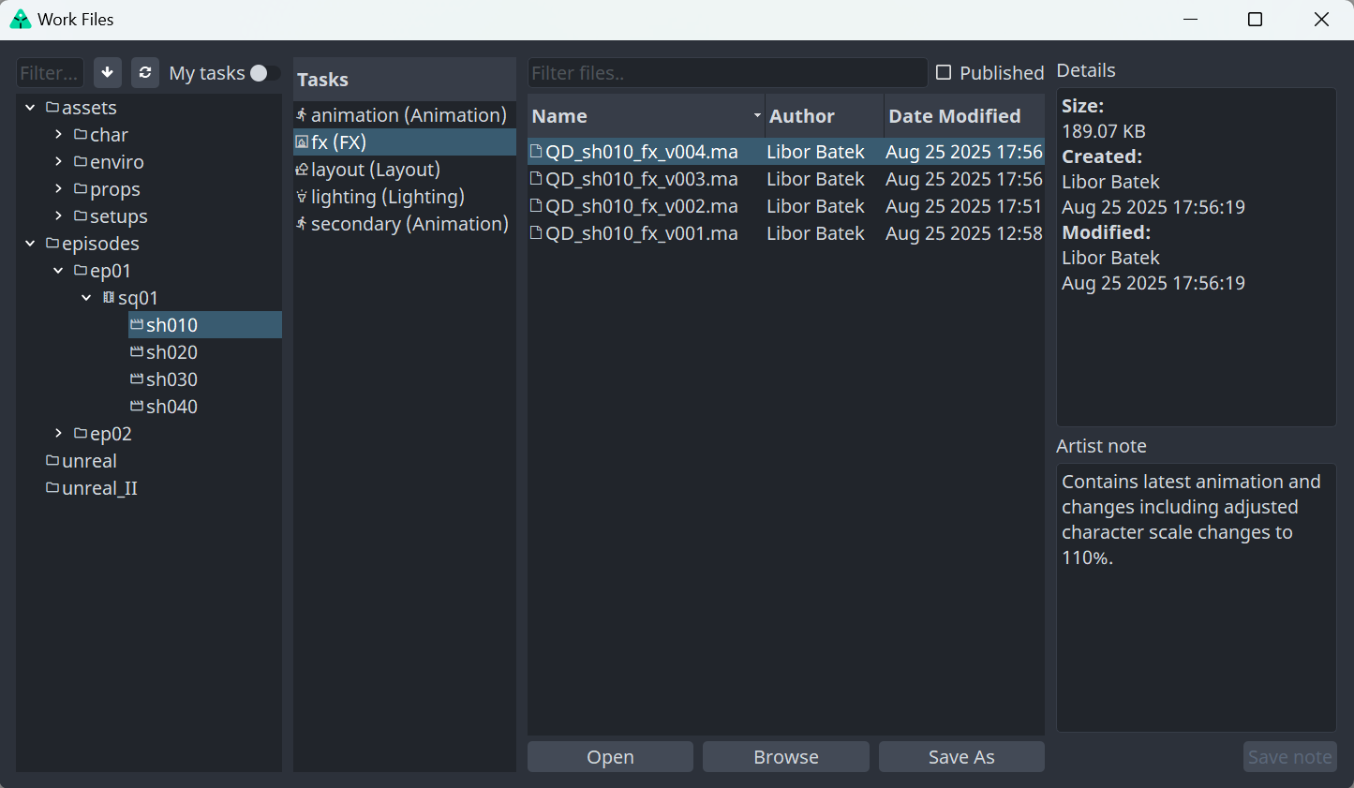Collapse the assets folder
Screen dimensions: 1354x788
point(30,108)
